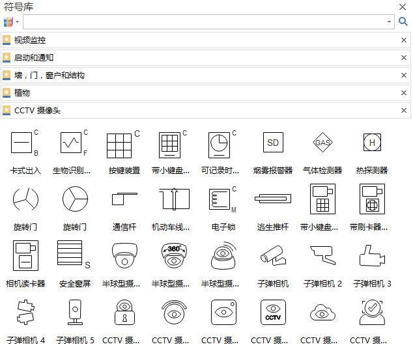
Task: Close the 植物 library
Action: point(403,92)
